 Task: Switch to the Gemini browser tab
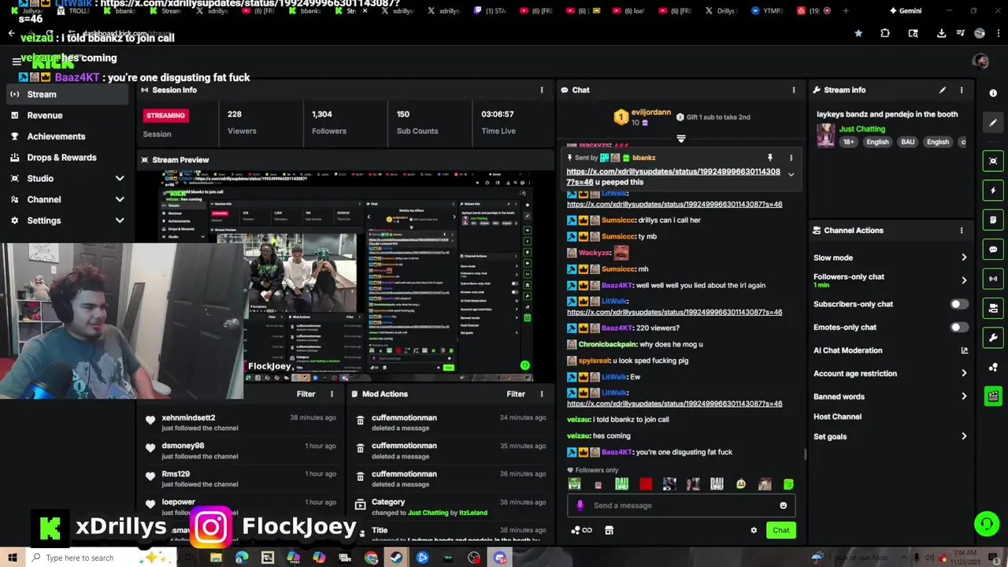click(905, 11)
